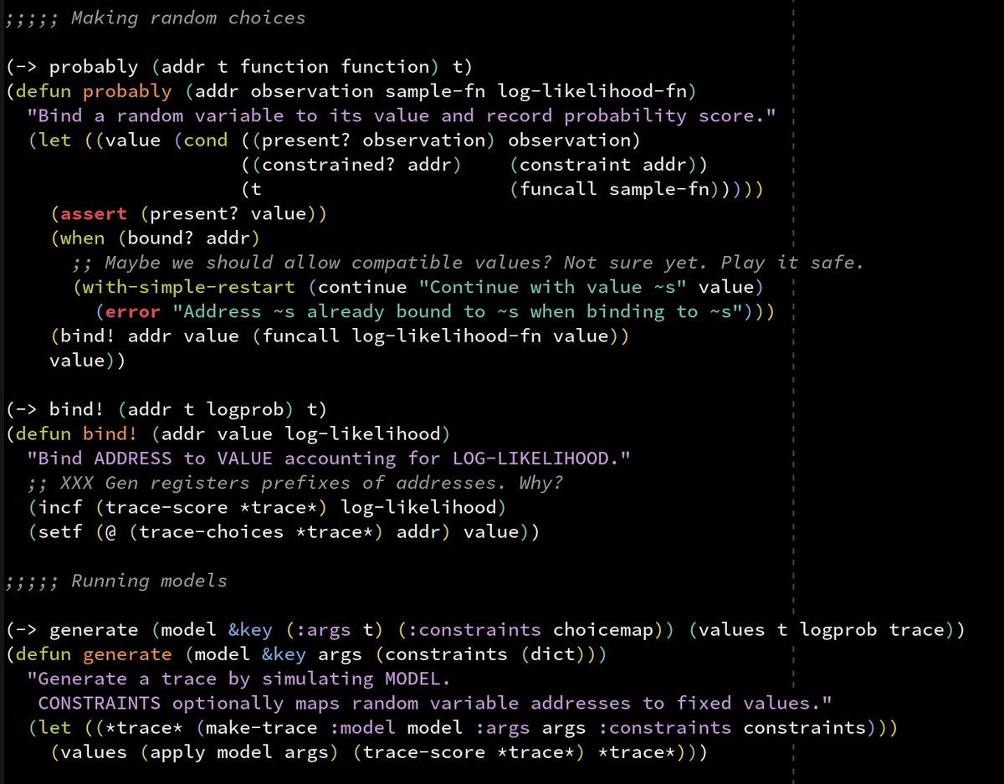
Task: Click the 'make-trace' constructor call
Action: point(262,727)
